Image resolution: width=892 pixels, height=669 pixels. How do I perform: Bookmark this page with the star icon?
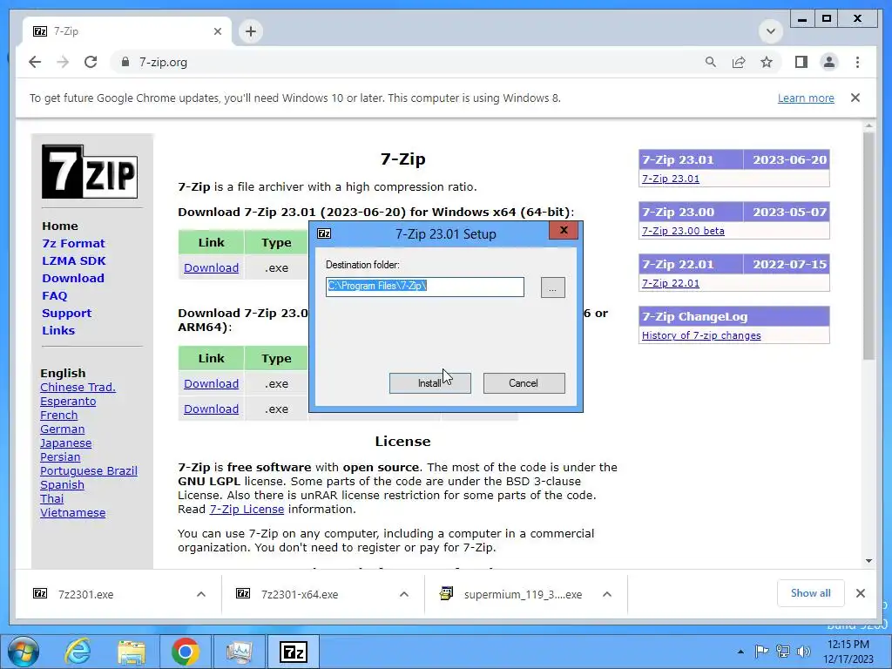767,62
